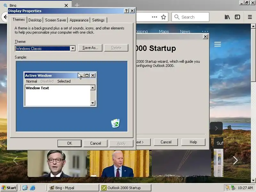The height and width of the screenshot is (192, 256).
Task: Click the Display Properties help question mark
Action: pyautogui.click(x=126, y=11)
